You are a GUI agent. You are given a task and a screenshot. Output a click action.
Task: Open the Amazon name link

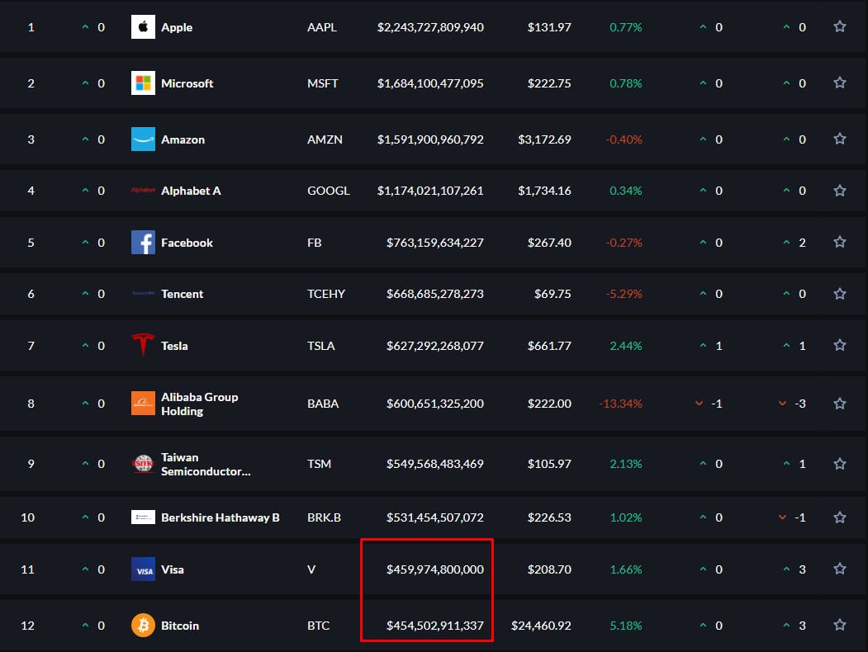pyautogui.click(x=183, y=140)
